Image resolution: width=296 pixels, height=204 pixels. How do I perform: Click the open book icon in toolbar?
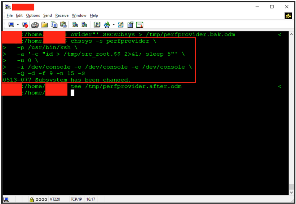tap(97, 25)
